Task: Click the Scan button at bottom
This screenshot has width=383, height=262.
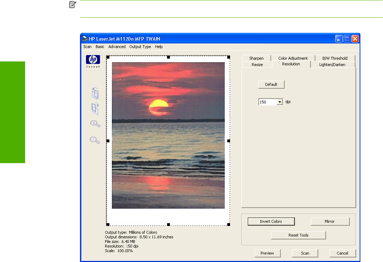Action: (x=305, y=253)
